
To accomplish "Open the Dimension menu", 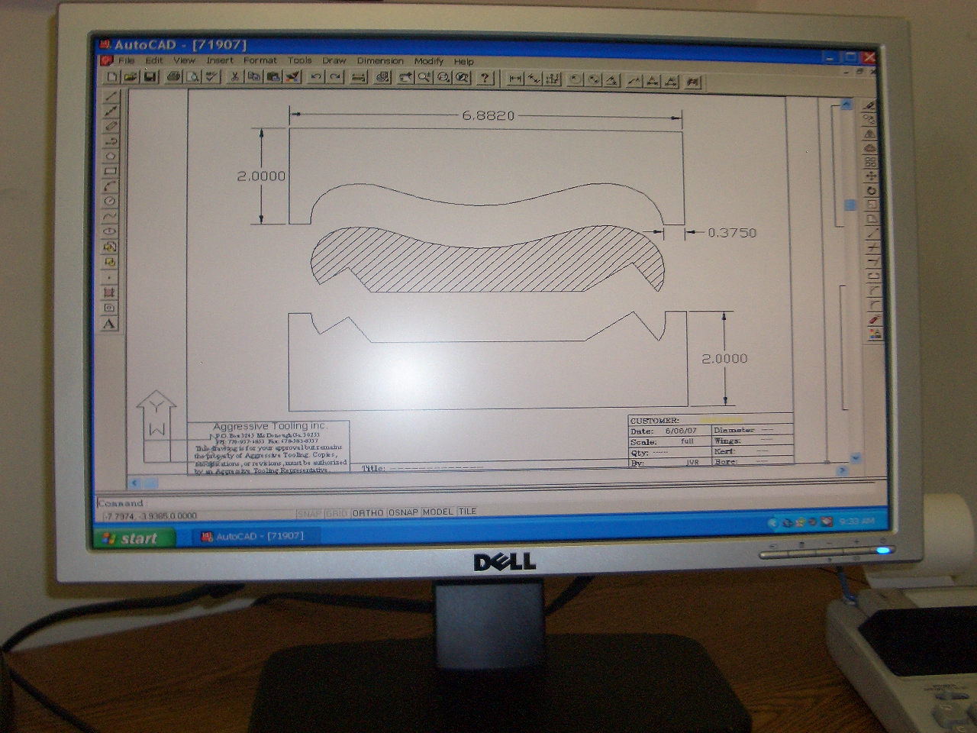I will pyautogui.click(x=380, y=60).
